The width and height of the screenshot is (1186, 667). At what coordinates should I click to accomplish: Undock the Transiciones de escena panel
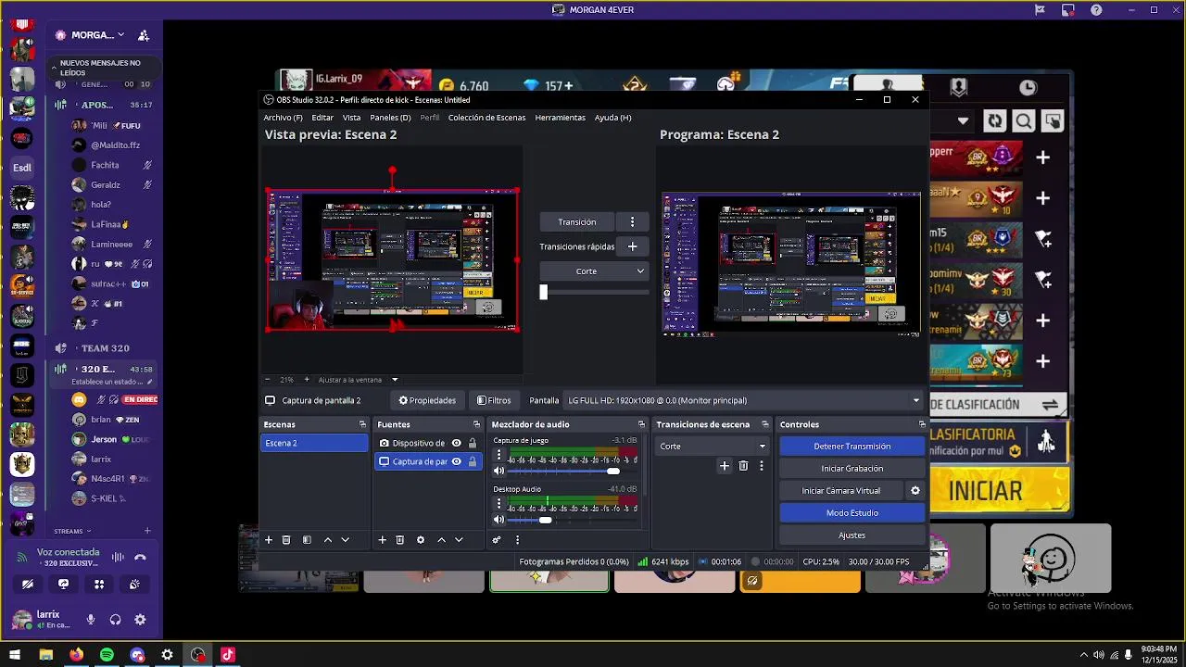(765, 424)
